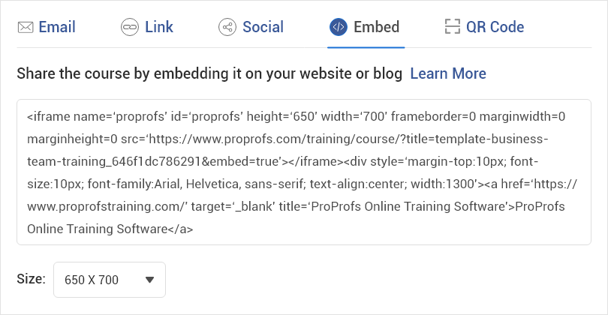Viewport: 608px width, 315px height.
Task: Click the Embed code brackets icon
Action: pyautogui.click(x=338, y=28)
